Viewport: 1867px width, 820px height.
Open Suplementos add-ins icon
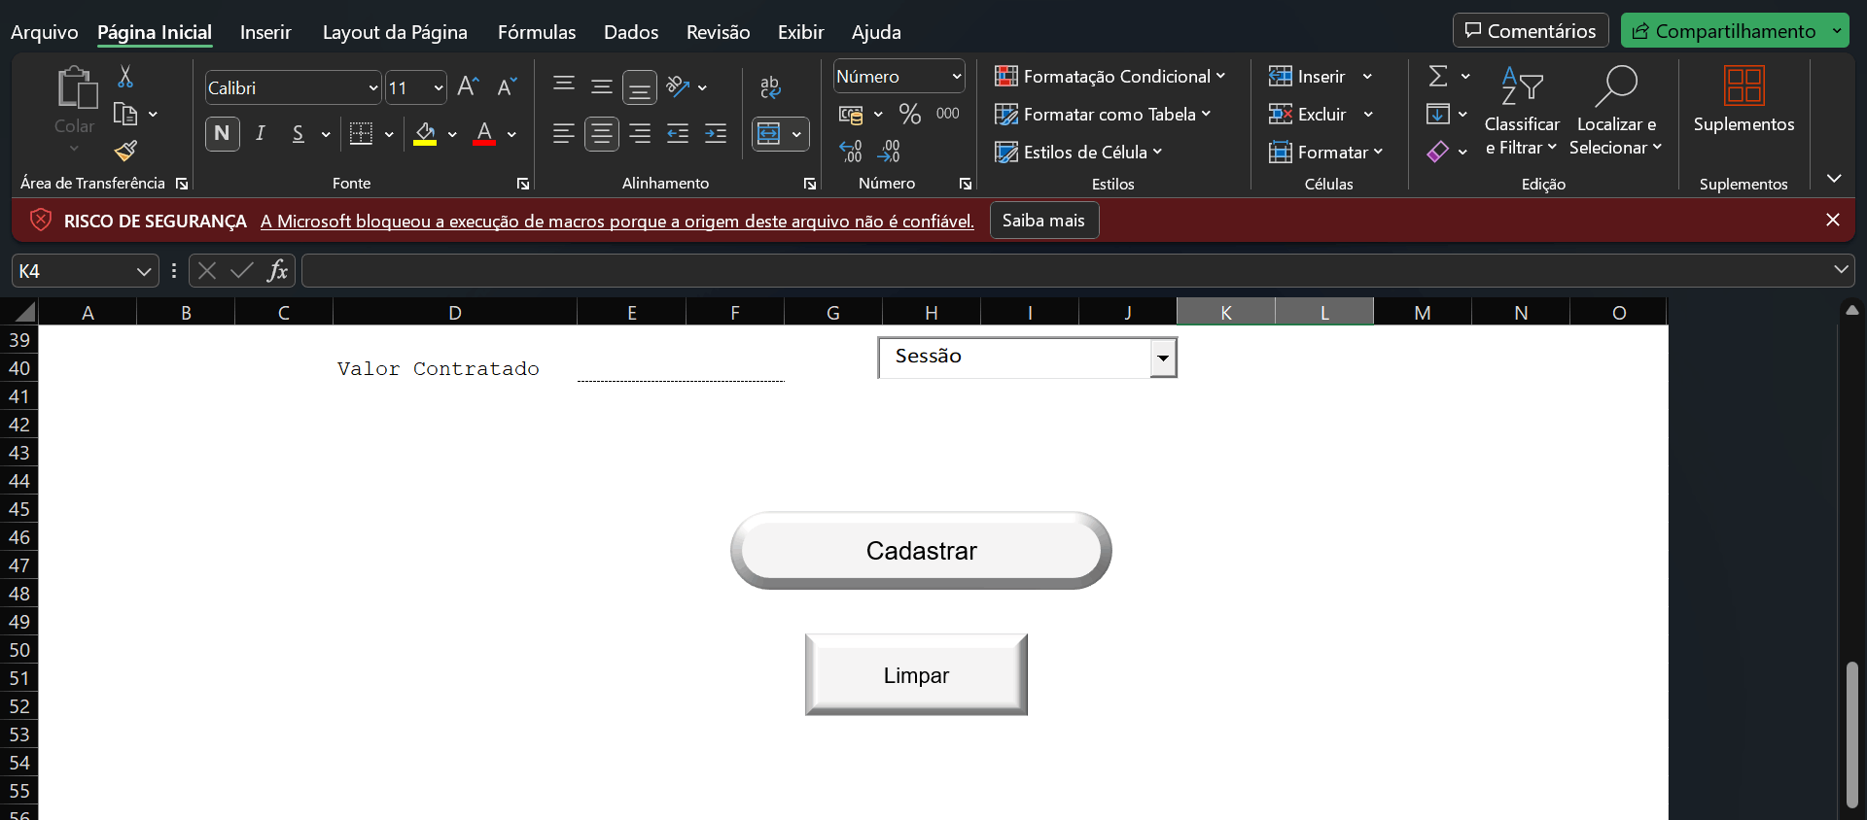tap(1744, 85)
